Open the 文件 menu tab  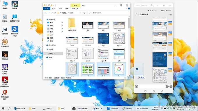47,8
